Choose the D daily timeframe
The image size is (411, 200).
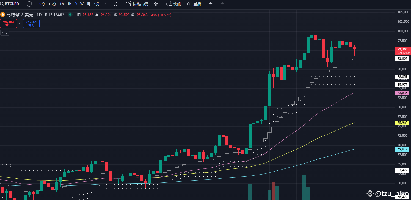point(76,4)
